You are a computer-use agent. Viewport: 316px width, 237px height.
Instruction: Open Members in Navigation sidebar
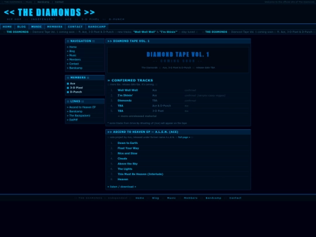(x=75, y=60)
